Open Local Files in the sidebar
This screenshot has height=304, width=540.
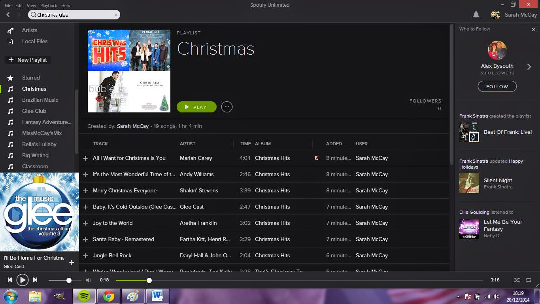point(35,41)
